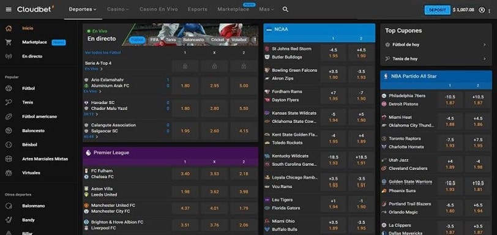Select the FIFA live sport tab
The image size is (497, 235).
pyautogui.click(x=154, y=40)
